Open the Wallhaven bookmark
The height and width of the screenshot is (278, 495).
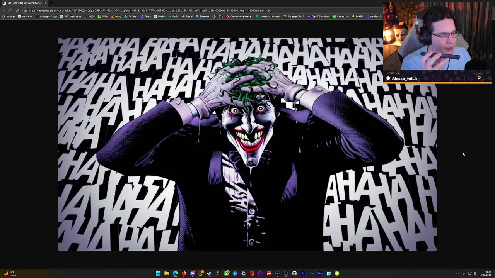click(25, 17)
